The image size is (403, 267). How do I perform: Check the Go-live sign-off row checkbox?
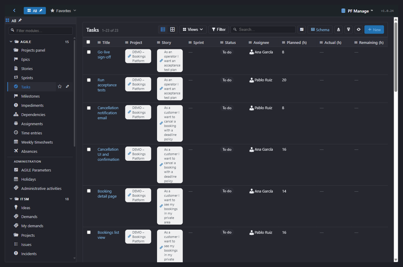pyautogui.click(x=89, y=52)
